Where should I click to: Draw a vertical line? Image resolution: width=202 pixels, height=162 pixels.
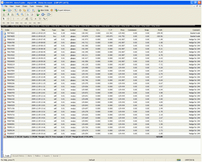point(13,19)
